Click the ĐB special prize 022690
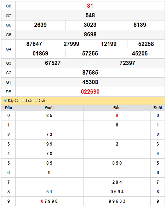Viewport: 166px width, 207px height. [90, 91]
